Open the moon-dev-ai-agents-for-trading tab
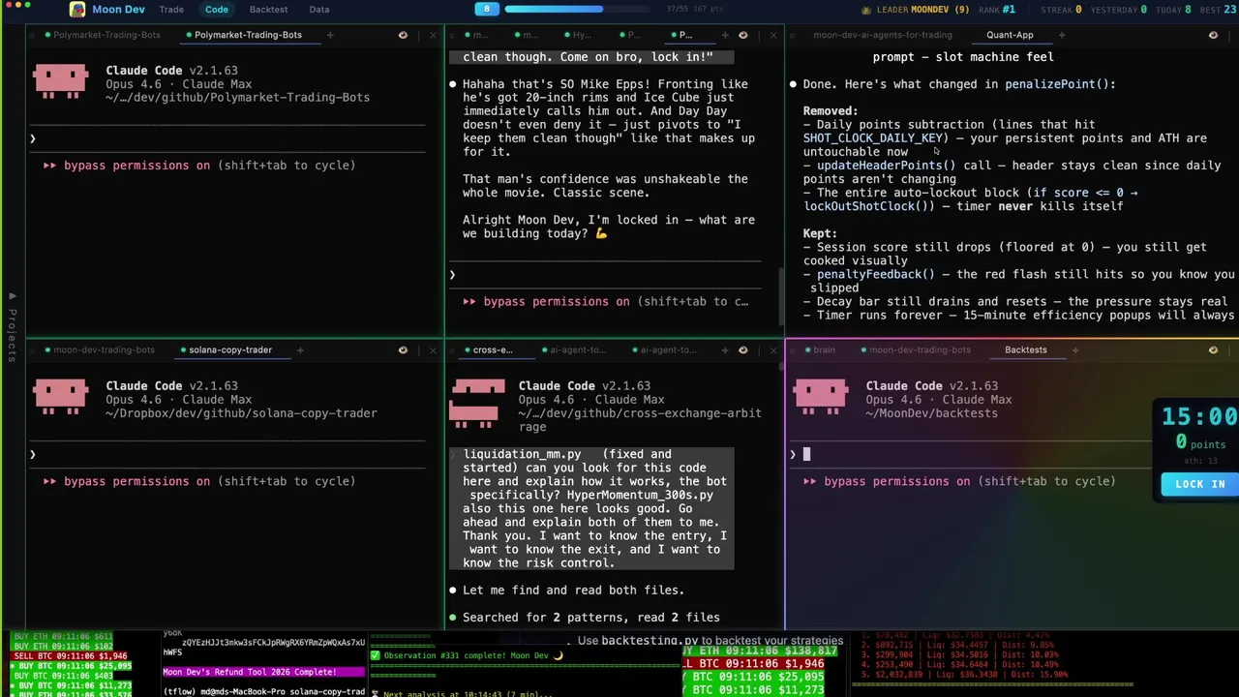 [883, 35]
